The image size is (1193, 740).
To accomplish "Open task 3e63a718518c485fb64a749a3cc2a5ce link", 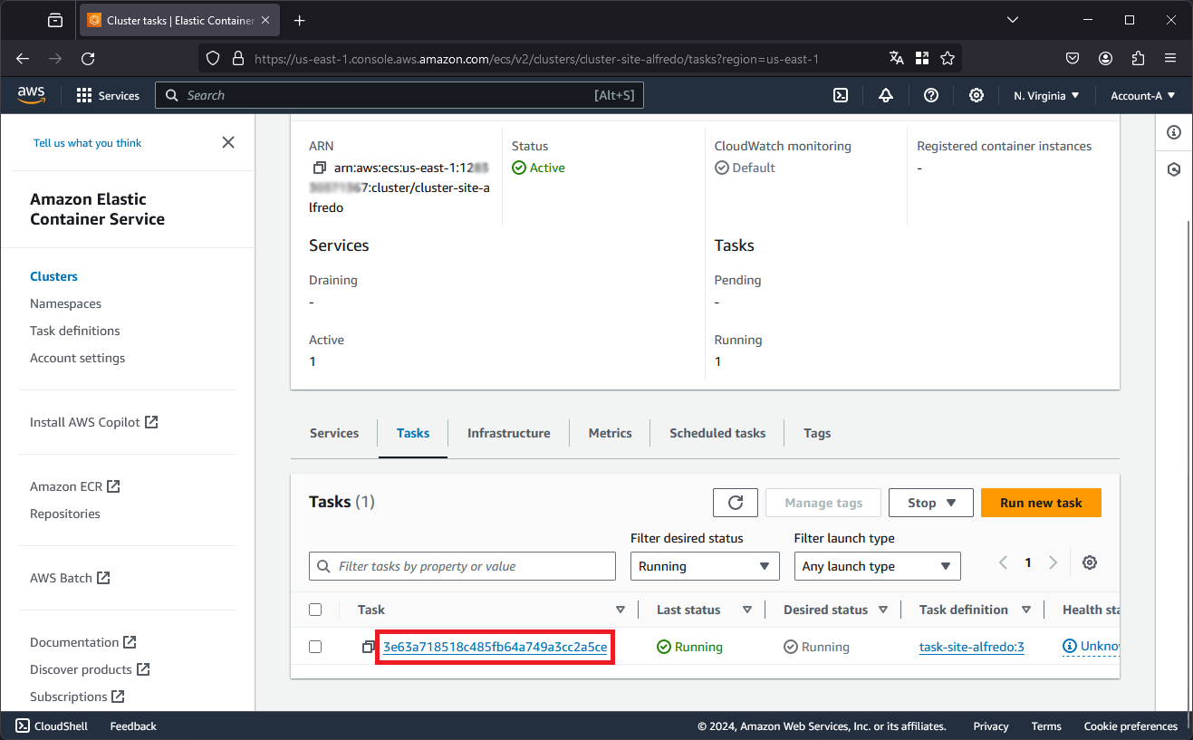I will pyautogui.click(x=495, y=647).
